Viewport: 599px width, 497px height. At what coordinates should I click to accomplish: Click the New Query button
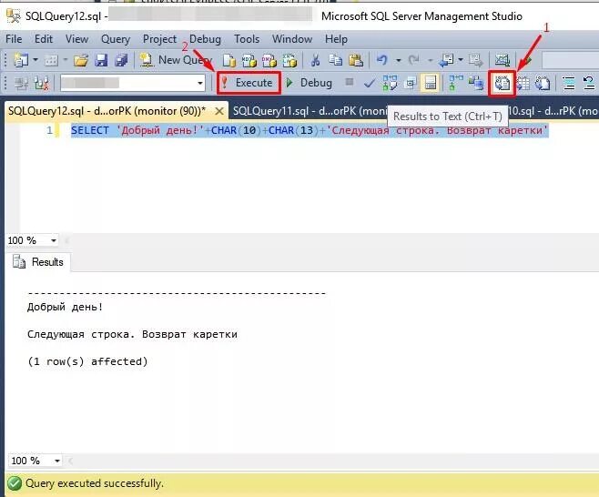[176, 60]
